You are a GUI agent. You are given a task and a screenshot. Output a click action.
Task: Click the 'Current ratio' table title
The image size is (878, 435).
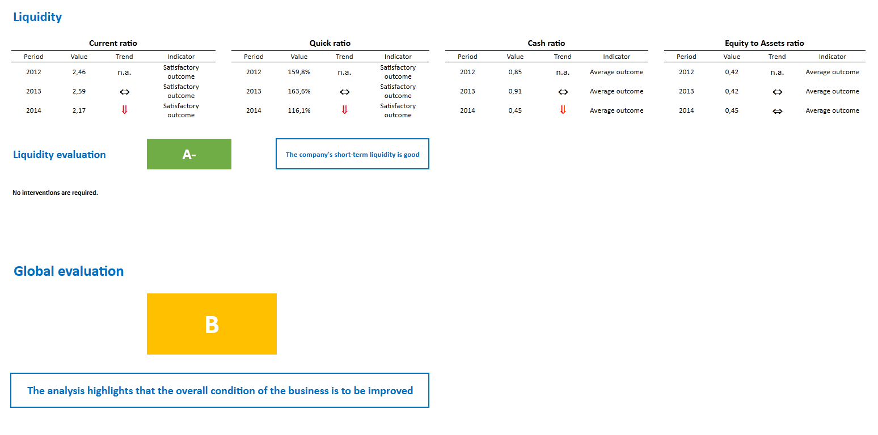tap(113, 43)
